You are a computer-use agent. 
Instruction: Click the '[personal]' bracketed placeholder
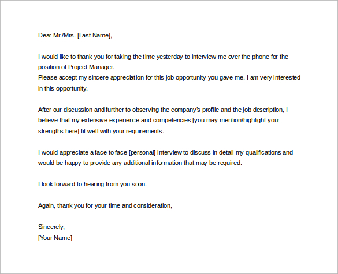tap(142, 153)
